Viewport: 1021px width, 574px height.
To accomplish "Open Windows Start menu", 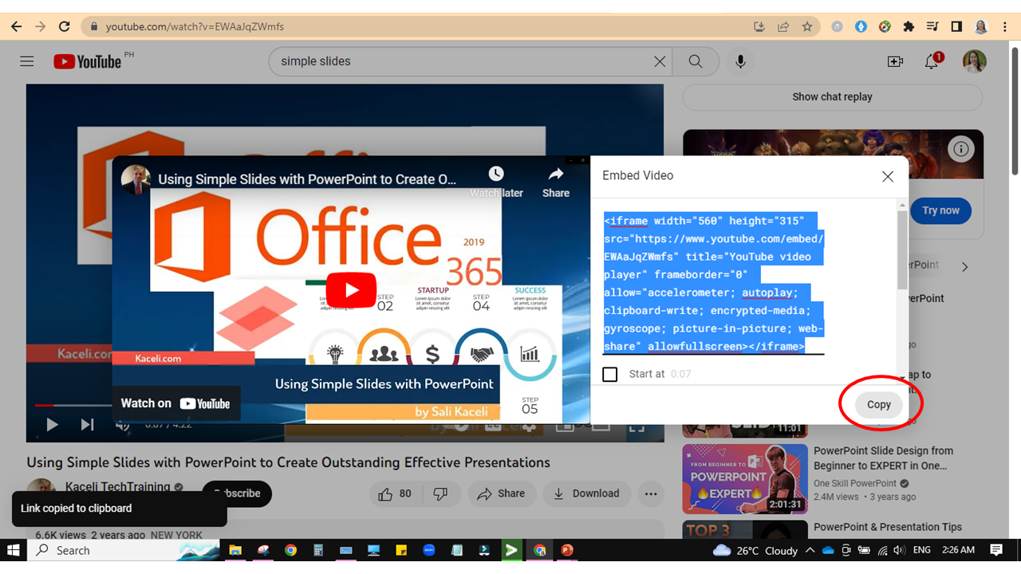I will (x=14, y=550).
